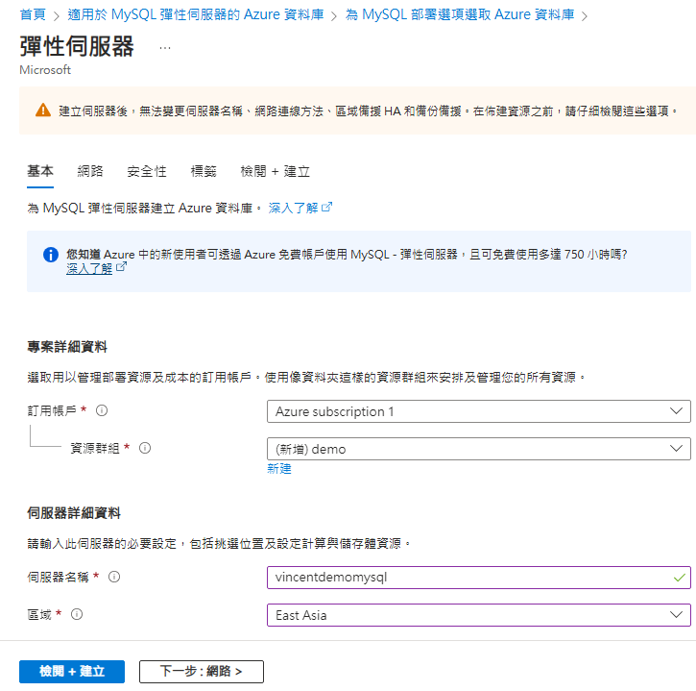Click the info icon next to 區域
This screenshot has width=696, height=691.
77,614
